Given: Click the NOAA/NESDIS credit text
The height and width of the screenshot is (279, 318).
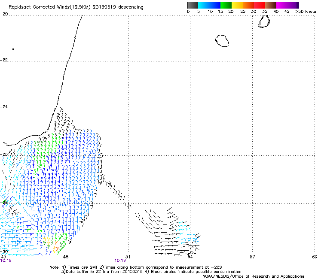Looking at the screenshot, I should pos(253,276).
